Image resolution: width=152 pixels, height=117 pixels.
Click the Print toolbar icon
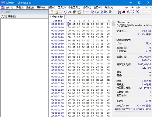(70, 12)
